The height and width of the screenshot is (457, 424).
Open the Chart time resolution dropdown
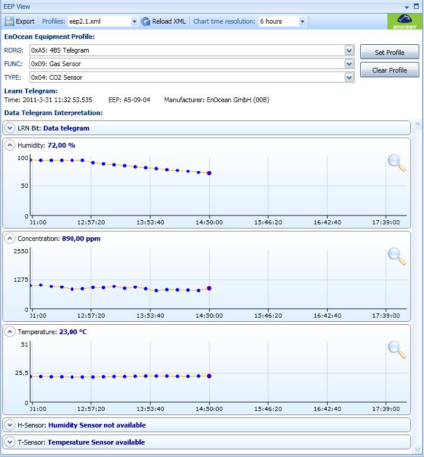(x=302, y=21)
